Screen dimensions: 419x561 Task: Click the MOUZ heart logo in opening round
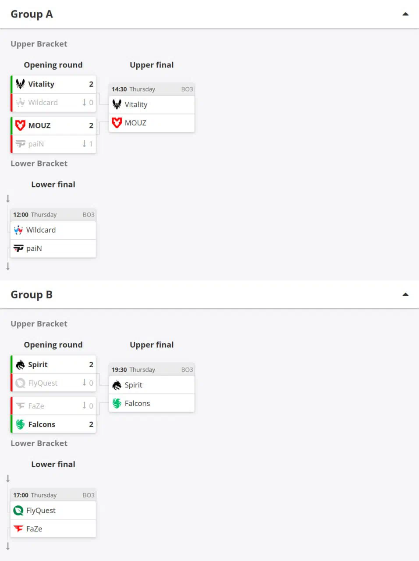(20, 125)
